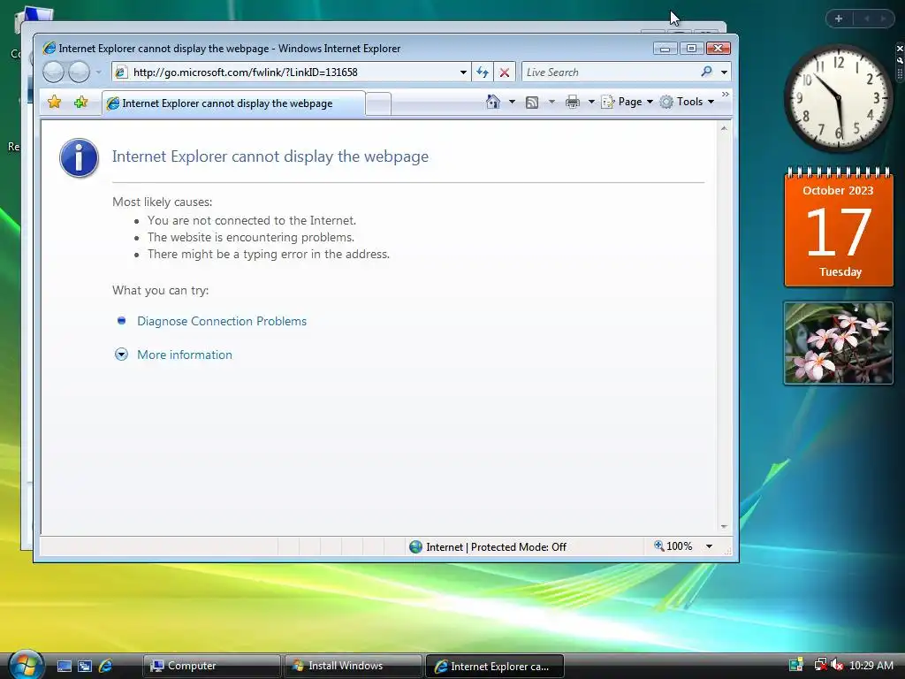This screenshot has height=679, width=905.
Task: Click the scrollbar up arrow
Action: tap(724, 128)
